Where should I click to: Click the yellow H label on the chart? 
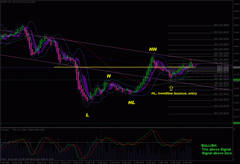point(109,76)
